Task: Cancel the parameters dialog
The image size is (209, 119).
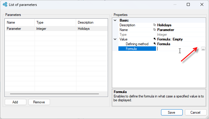Action: click(x=196, y=112)
